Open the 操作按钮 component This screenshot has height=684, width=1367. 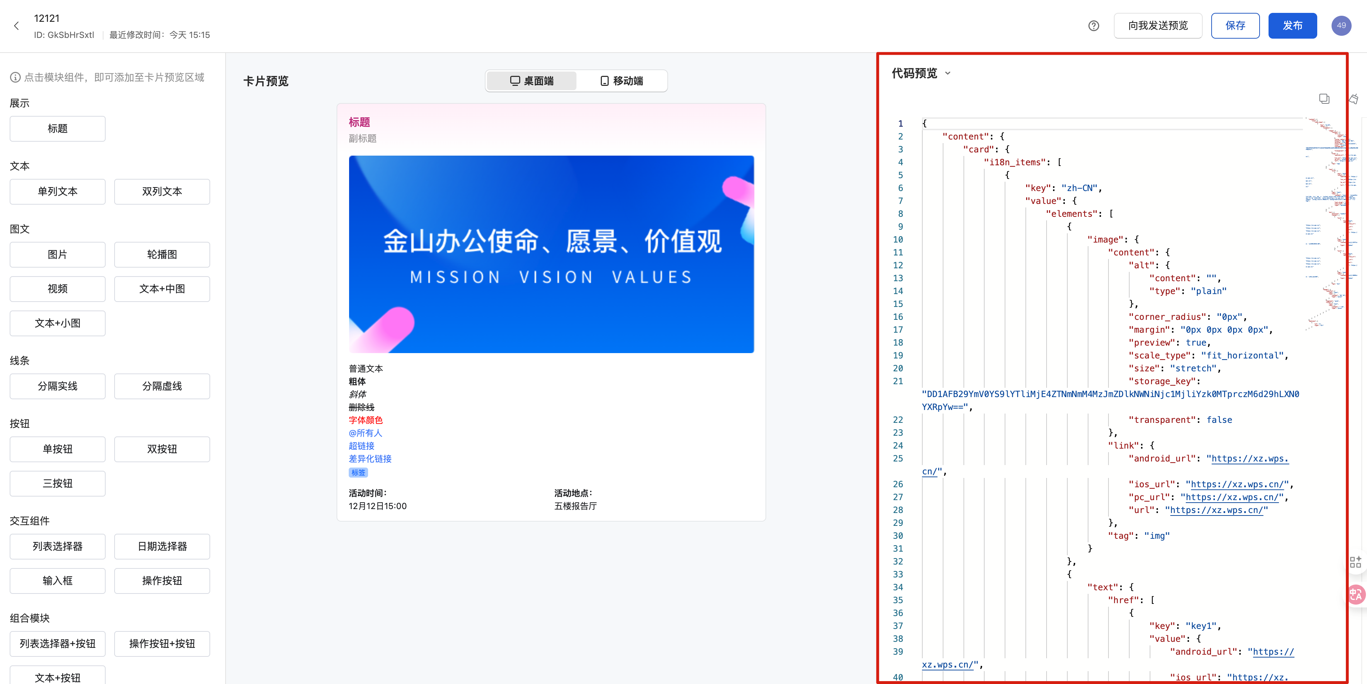(162, 581)
